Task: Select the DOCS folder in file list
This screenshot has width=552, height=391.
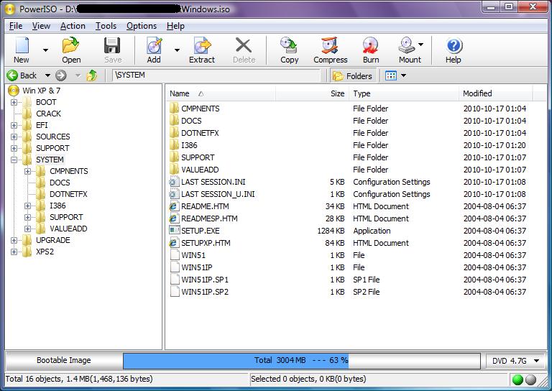Action: [191, 121]
